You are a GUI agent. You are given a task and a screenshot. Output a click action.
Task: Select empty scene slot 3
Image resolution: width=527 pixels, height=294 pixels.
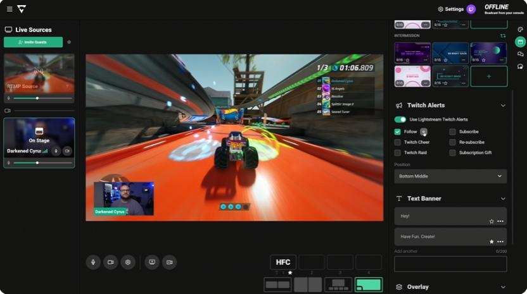[340, 262]
